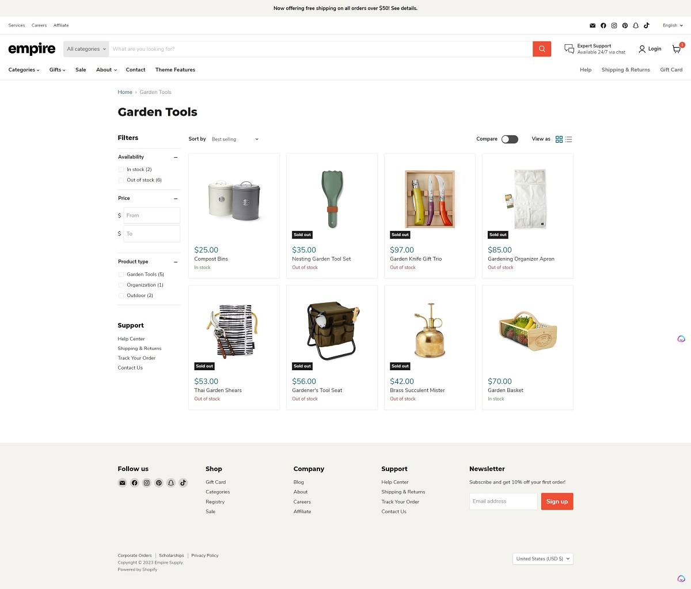Open the Sort by dropdown
The image size is (691, 589).
tap(234, 139)
